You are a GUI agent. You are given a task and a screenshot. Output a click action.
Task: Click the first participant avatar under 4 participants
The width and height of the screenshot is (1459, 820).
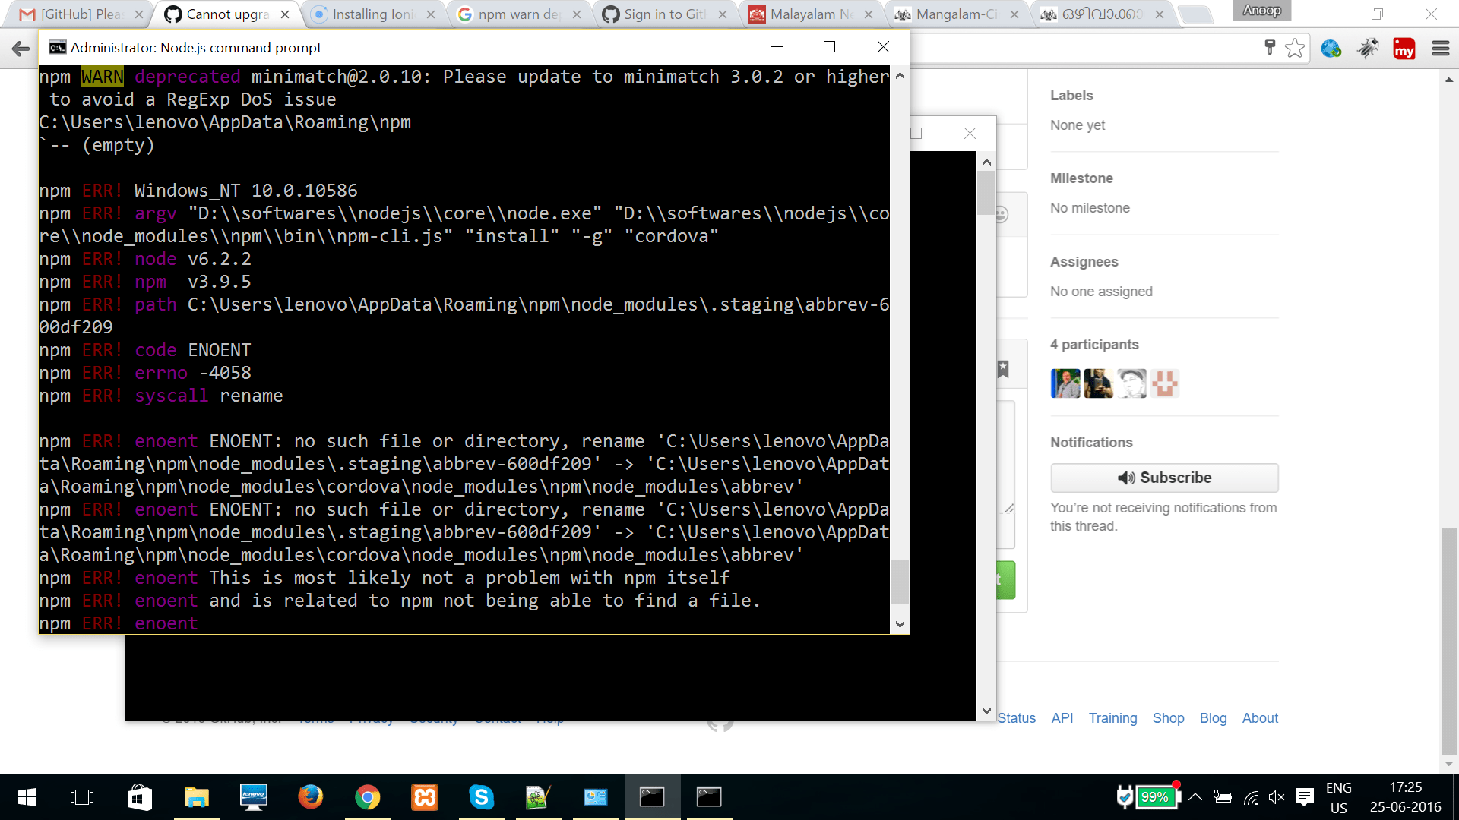1065,383
